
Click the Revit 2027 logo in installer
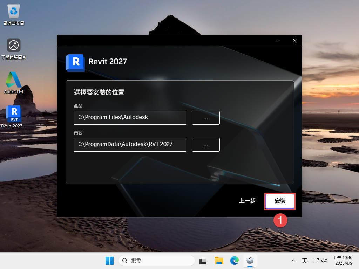pos(75,62)
